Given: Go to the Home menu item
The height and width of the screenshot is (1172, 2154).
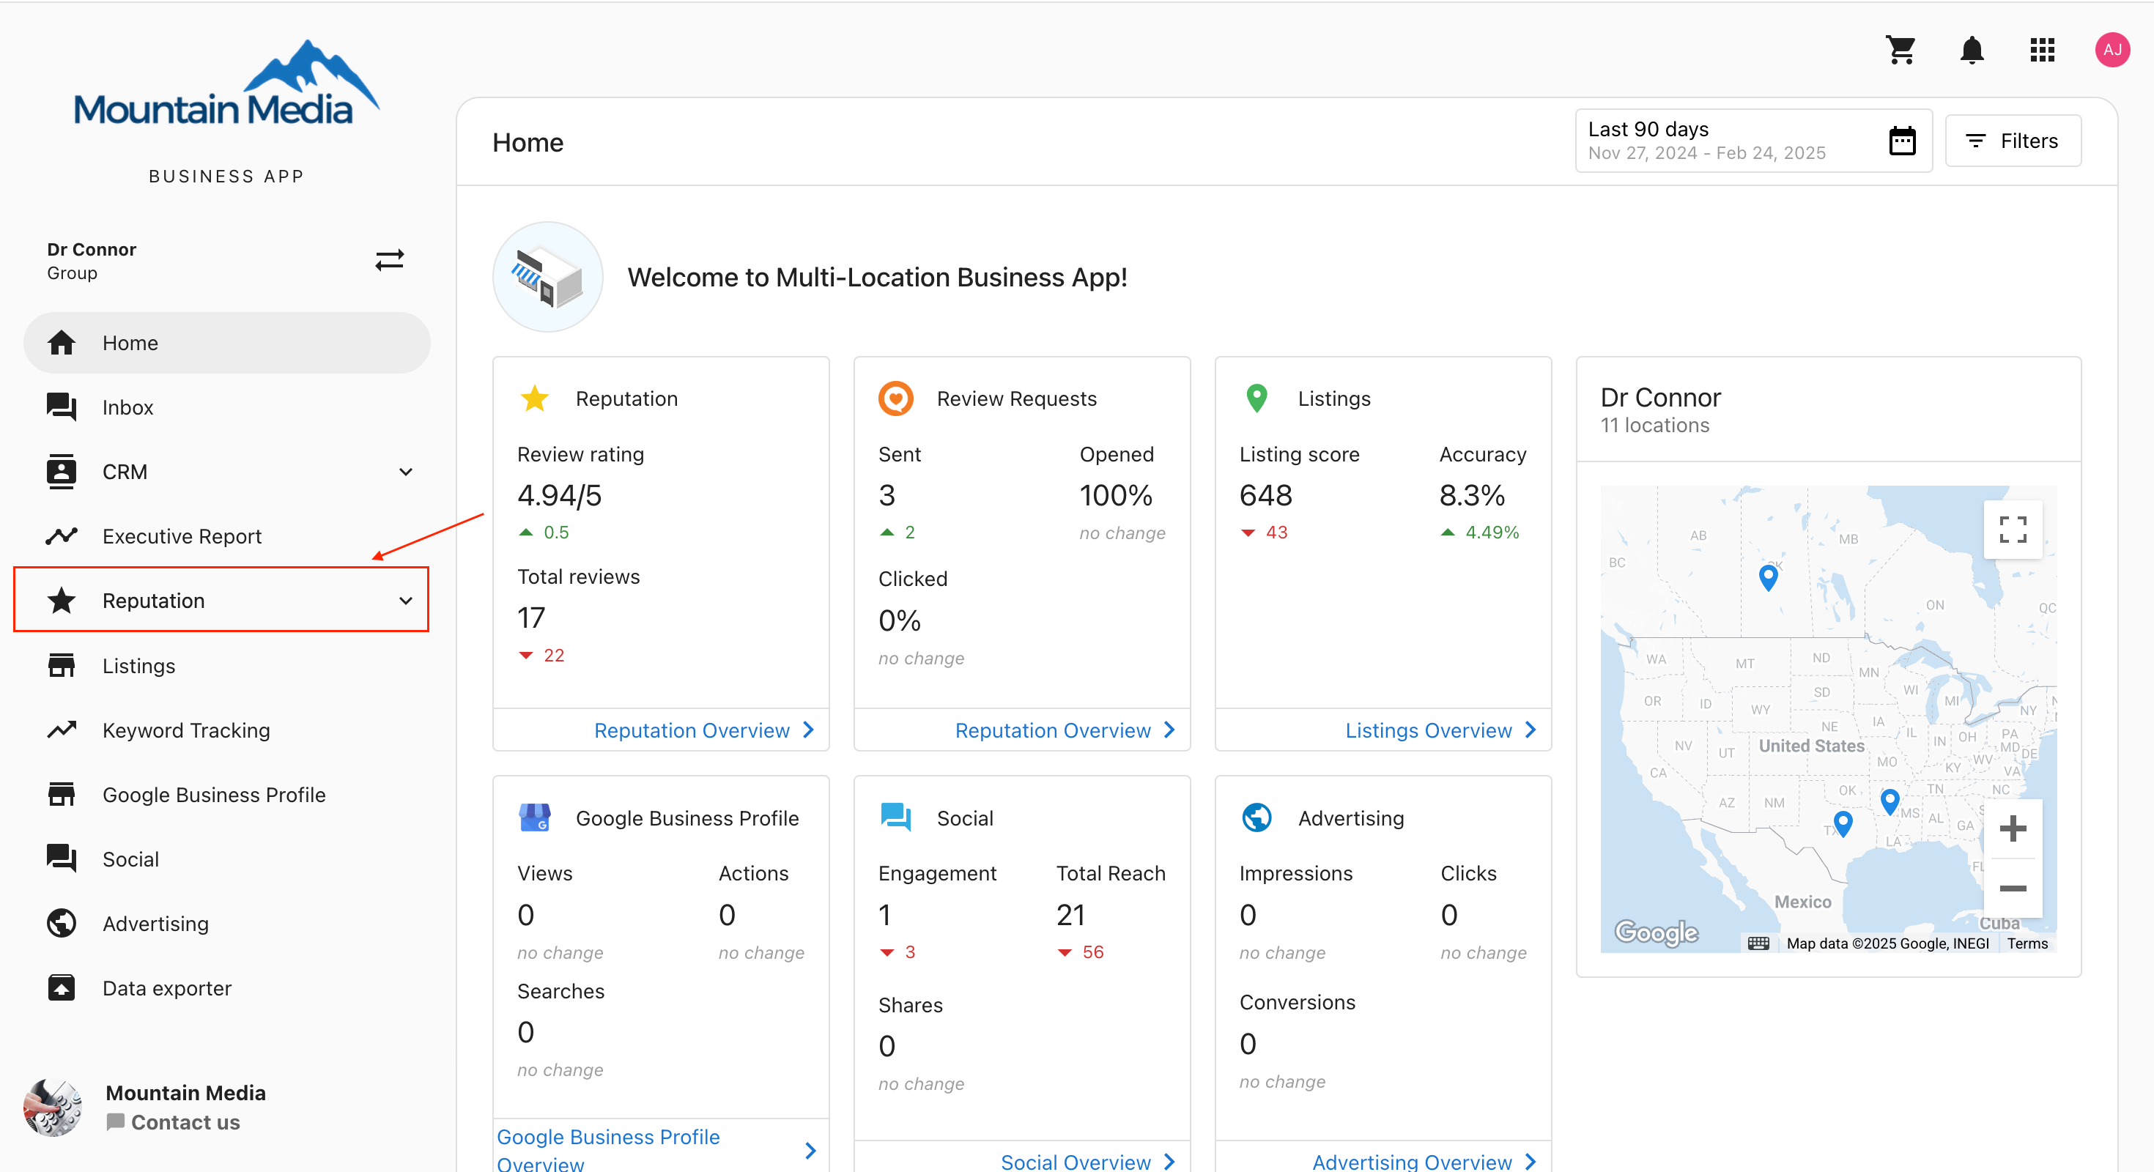Looking at the screenshot, I should pyautogui.click(x=226, y=343).
